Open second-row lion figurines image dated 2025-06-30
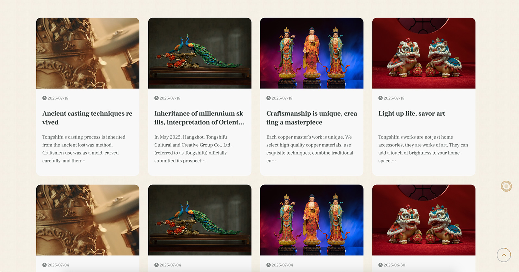The height and width of the screenshot is (272, 519). tap(424, 220)
